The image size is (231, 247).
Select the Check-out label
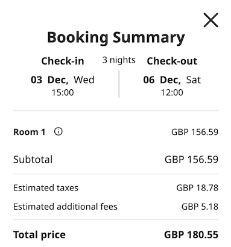pos(172,61)
